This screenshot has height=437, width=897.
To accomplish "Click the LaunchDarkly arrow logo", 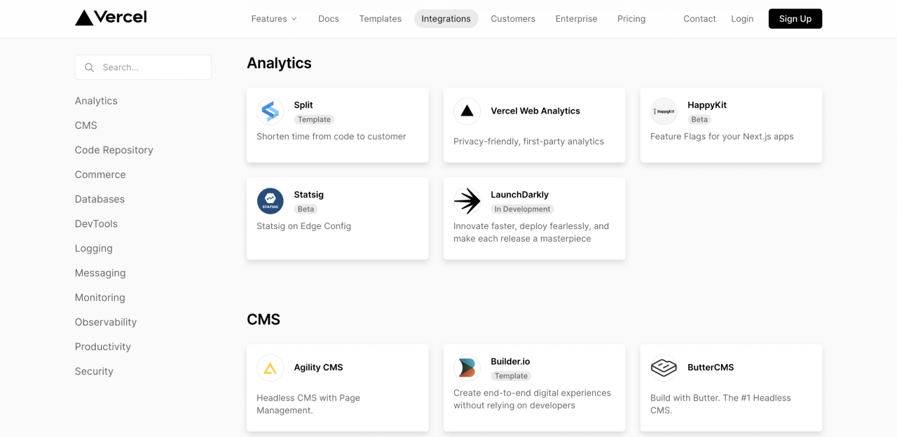I will pos(467,201).
